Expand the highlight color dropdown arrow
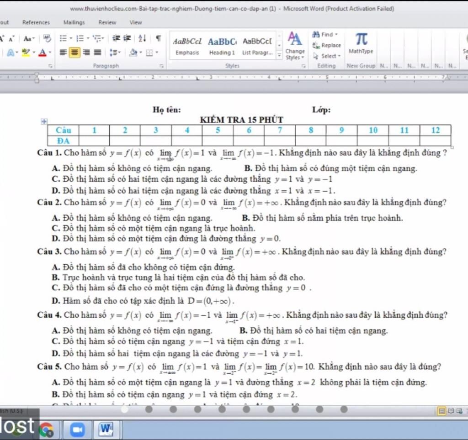The width and height of the screenshot is (468, 440). coord(34,53)
